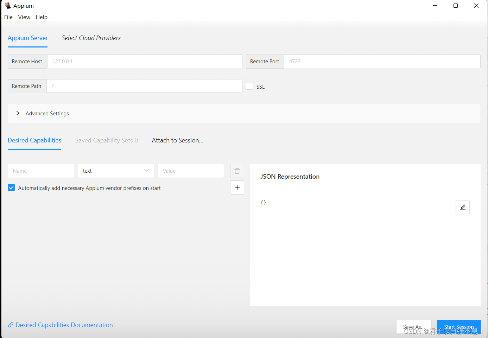The height and width of the screenshot is (338, 488).
Task: Open Select Cloud Providers tab
Action: (x=91, y=38)
